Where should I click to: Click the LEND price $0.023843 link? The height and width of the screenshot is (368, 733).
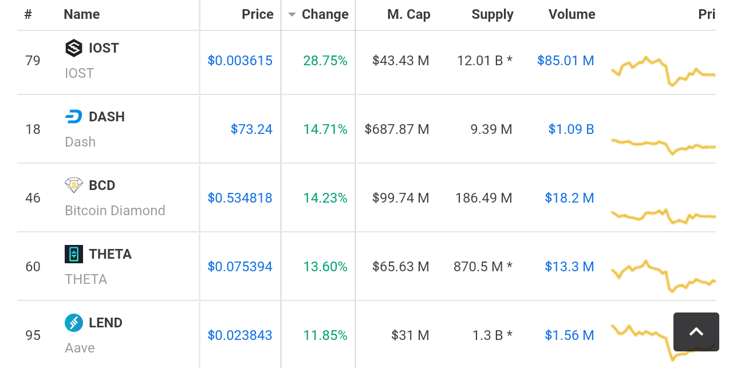tap(240, 335)
